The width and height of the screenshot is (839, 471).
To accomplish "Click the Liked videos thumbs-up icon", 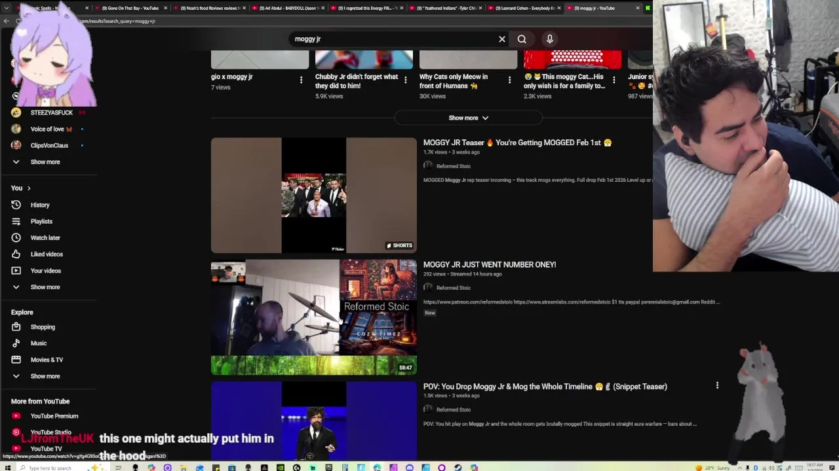I will tap(16, 254).
